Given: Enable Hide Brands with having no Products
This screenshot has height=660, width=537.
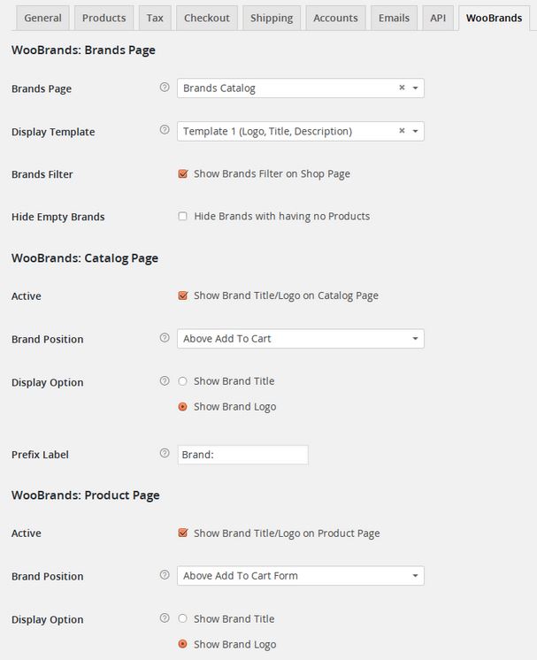Looking at the screenshot, I should [182, 217].
